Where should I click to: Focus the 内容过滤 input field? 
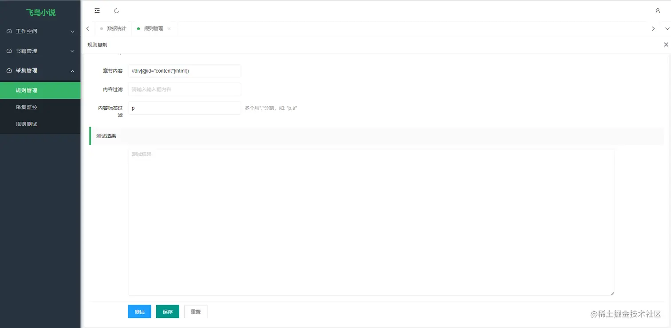pyautogui.click(x=184, y=89)
